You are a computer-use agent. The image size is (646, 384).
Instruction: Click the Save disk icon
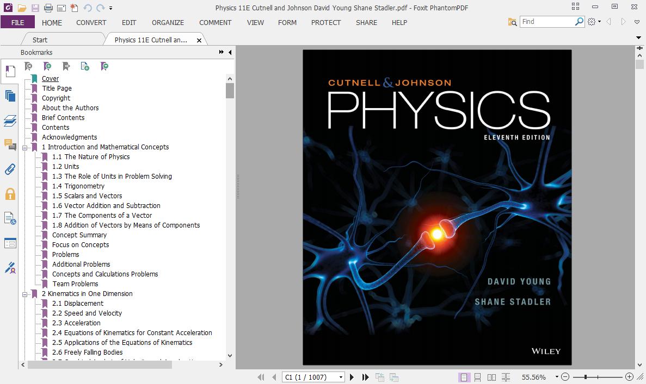tap(35, 8)
